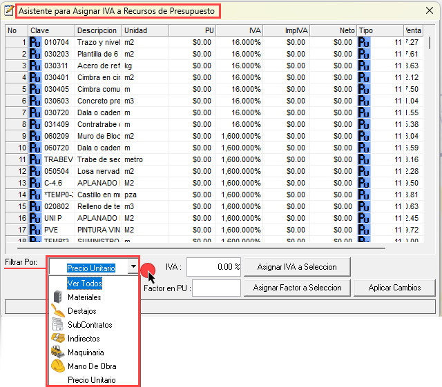Pick the SubContratos icon in dropdown
442x387 pixels.
pos(58,324)
